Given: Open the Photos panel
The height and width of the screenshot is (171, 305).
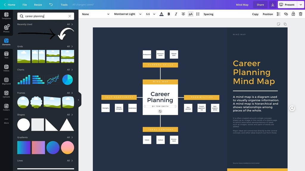Looking at the screenshot, I should 6,28.
